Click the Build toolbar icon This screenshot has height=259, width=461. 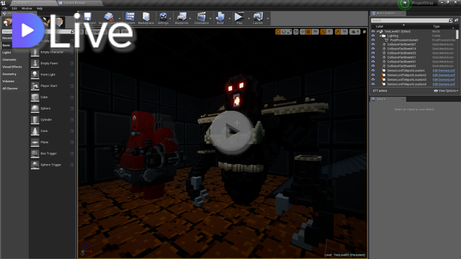pyautogui.click(x=220, y=17)
